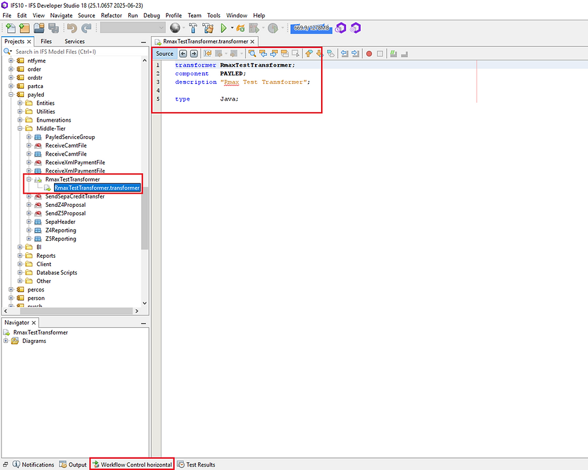This screenshot has width=588, height=470.
Task: Expand the ntfyme project node
Action: [11, 61]
